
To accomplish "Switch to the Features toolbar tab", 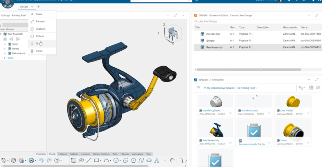I will point(63,154).
